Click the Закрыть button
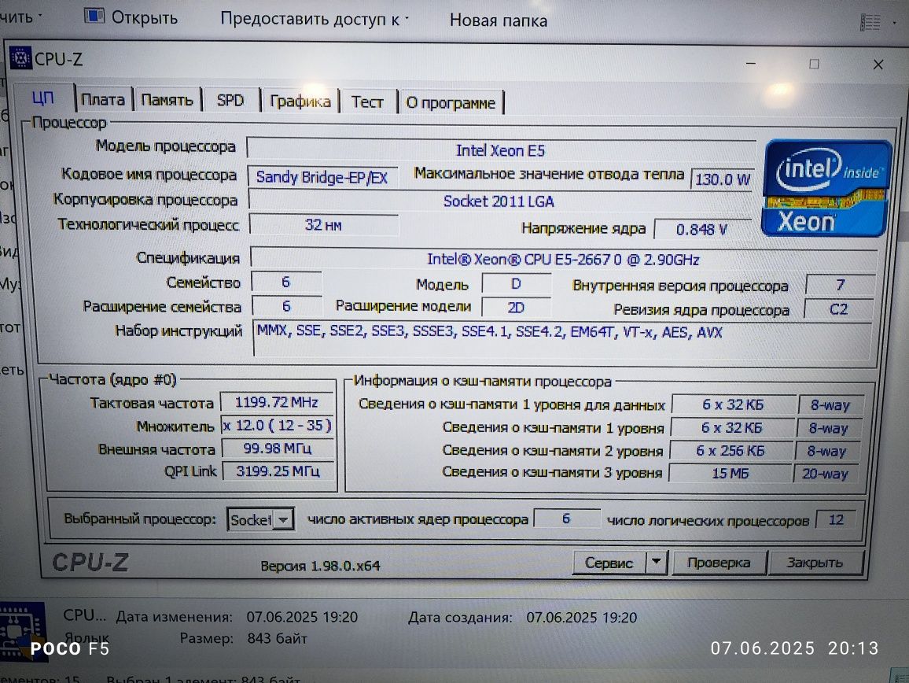909x683 pixels. tap(815, 563)
